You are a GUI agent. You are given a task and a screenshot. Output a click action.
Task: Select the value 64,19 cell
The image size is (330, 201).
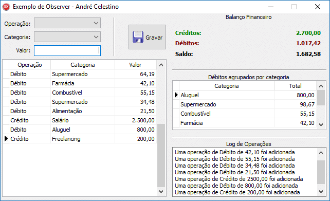pyautogui.click(x=136, y=74)
